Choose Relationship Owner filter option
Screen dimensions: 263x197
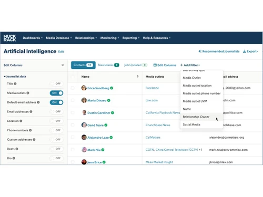pos(201,117)
